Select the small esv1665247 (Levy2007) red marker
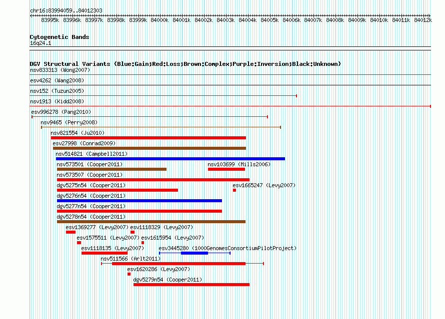Screen dimensions: 445x319 tap(234, 190)
